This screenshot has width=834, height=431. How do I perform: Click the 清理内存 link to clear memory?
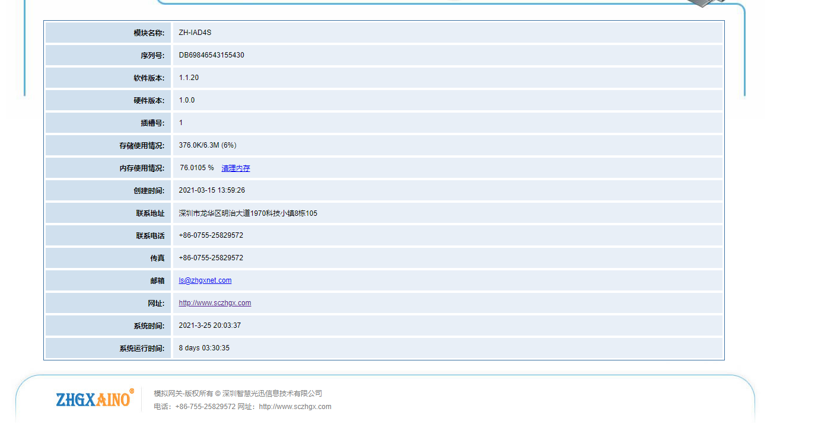(235, 168)
